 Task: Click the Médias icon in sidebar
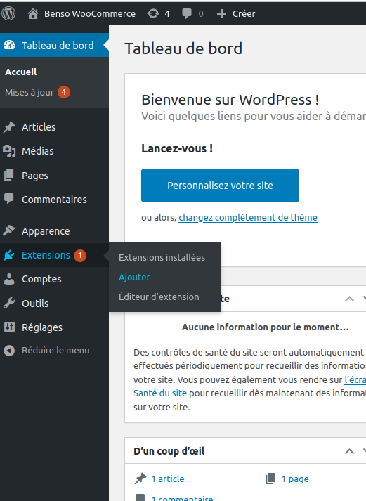pos(9,151)
